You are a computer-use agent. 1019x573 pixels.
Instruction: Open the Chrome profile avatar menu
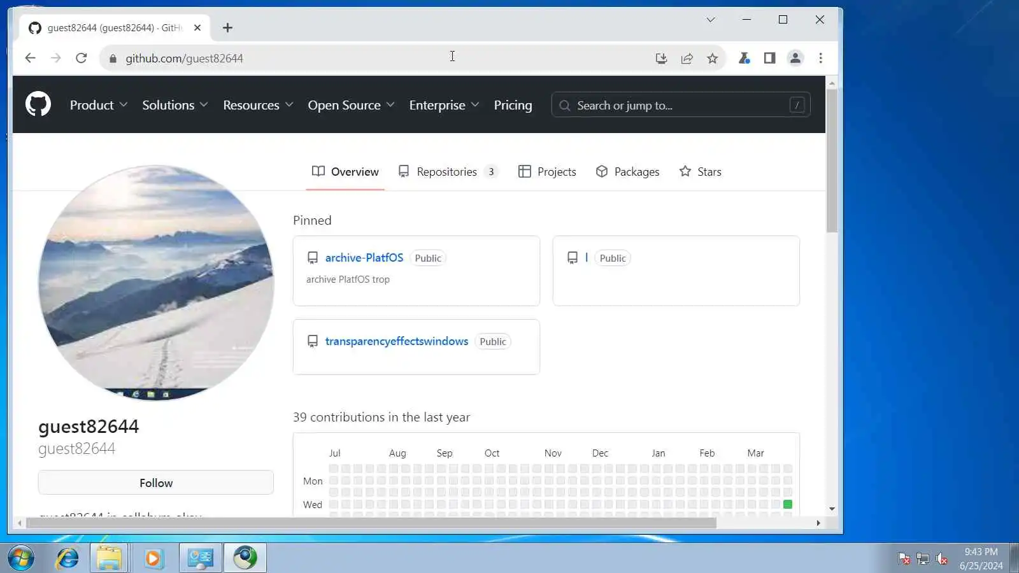coord(795,59)
